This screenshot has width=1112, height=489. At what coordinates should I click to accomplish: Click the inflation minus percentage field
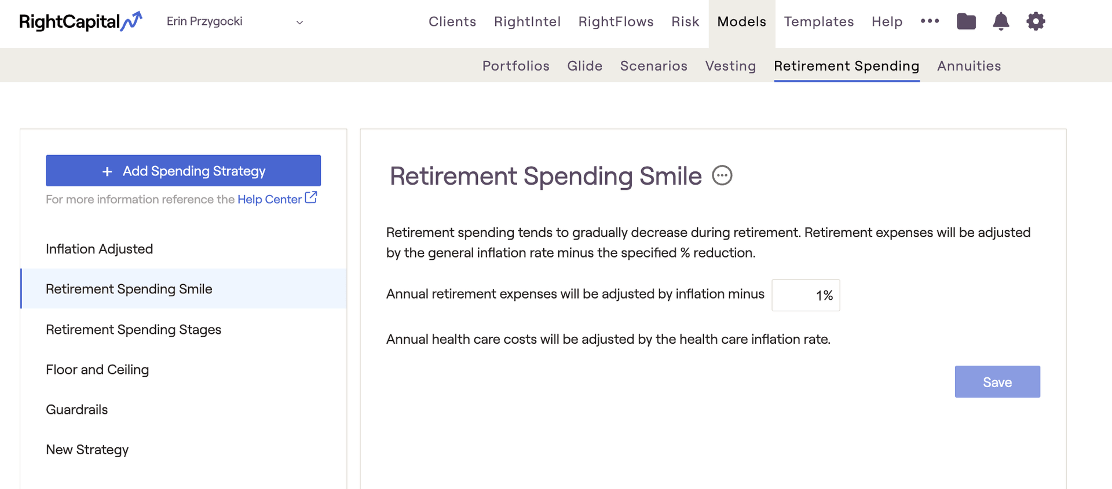click(x=806, y=295)
